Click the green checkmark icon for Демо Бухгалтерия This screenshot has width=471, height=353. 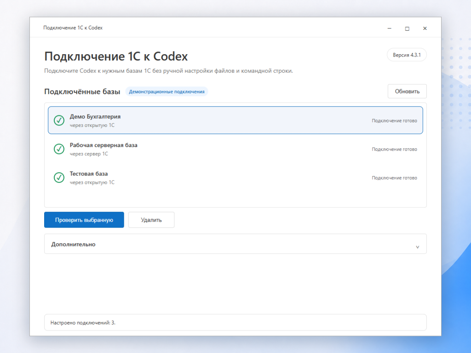(x=59, y=120)
